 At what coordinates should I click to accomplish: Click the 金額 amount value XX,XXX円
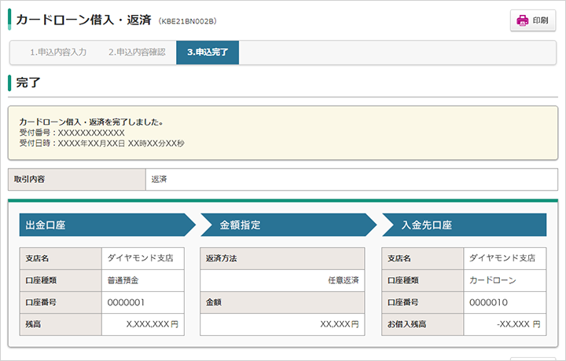[340, 324]
